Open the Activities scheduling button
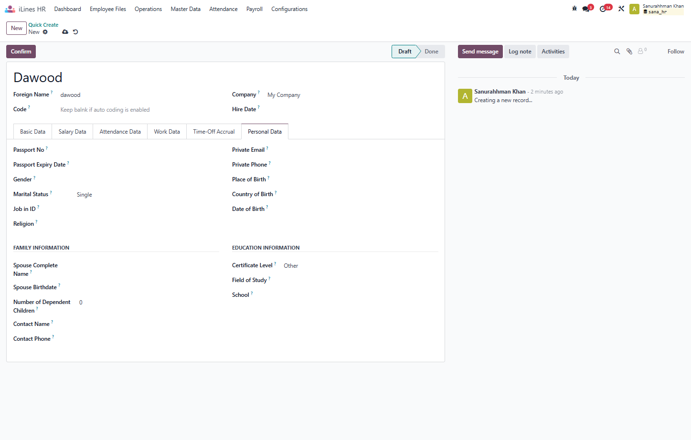The height and width of the screenshot is (440, 691). (x=553, y=52)
